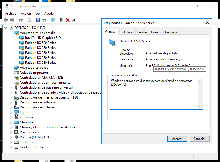This screenshot has width=220, height=162.
Task: Click the disable device down-arrow icon
Action: [74, 20]
